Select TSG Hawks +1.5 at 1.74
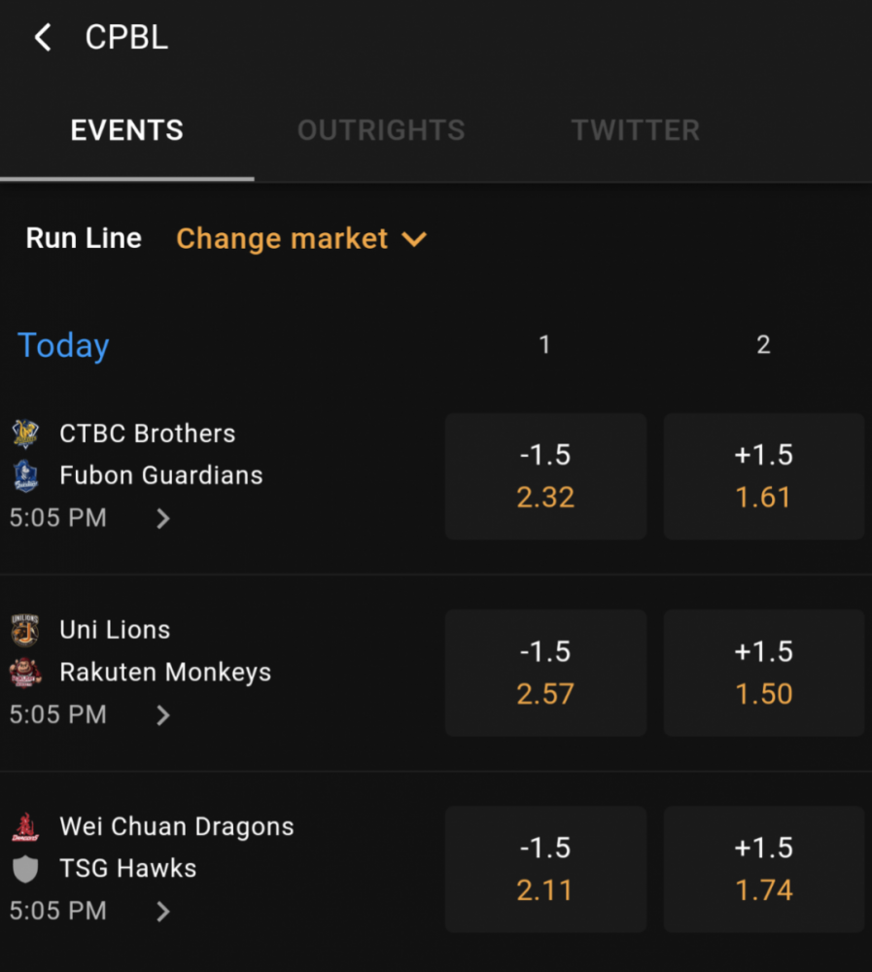 [x=764, y=869]
